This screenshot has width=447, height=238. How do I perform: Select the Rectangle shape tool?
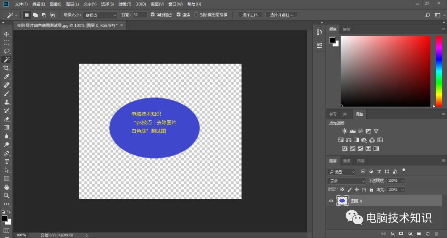coord(7,178)
